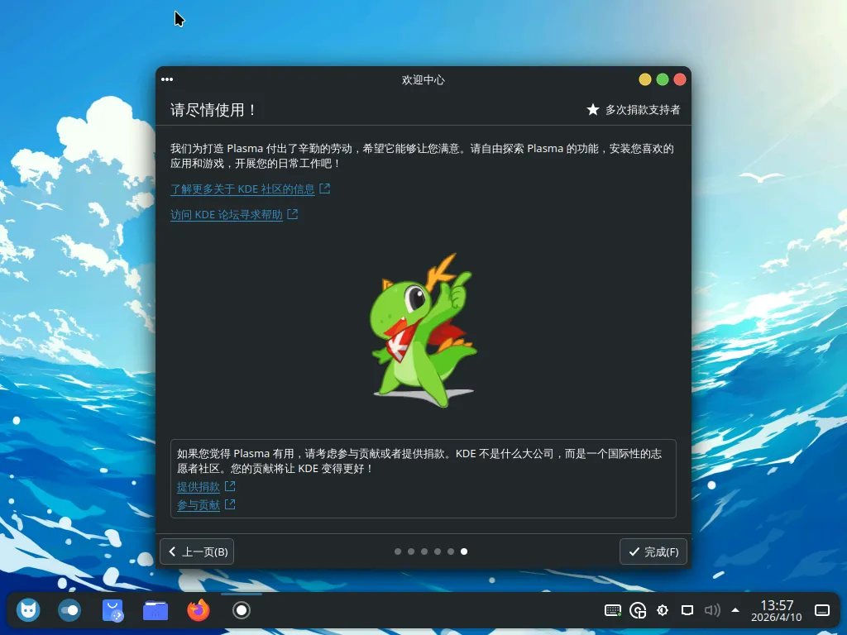The height and width of the screenshot is (635, 847).
Task: Open the display configuration tray icon
Action: [687, 611]
